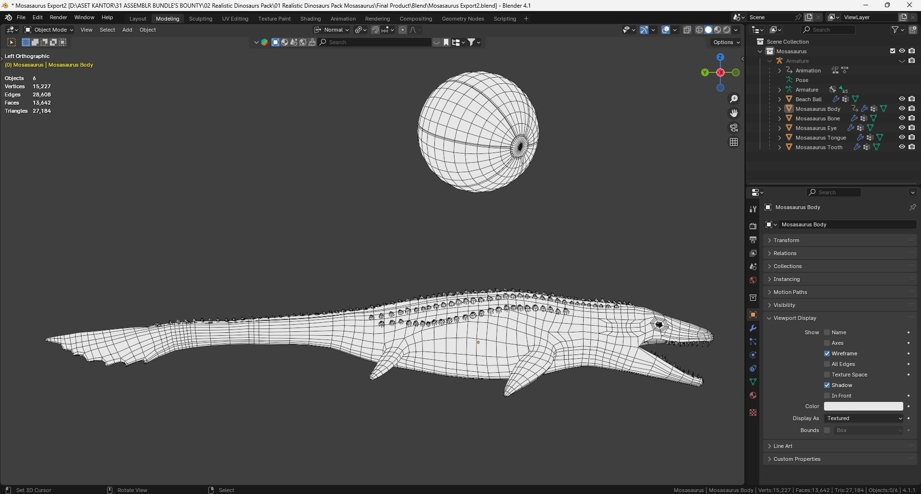Viewport: 921px width, 494px height.
Task: Switch to Rendered viewport shading
Action: click(727, 30)
